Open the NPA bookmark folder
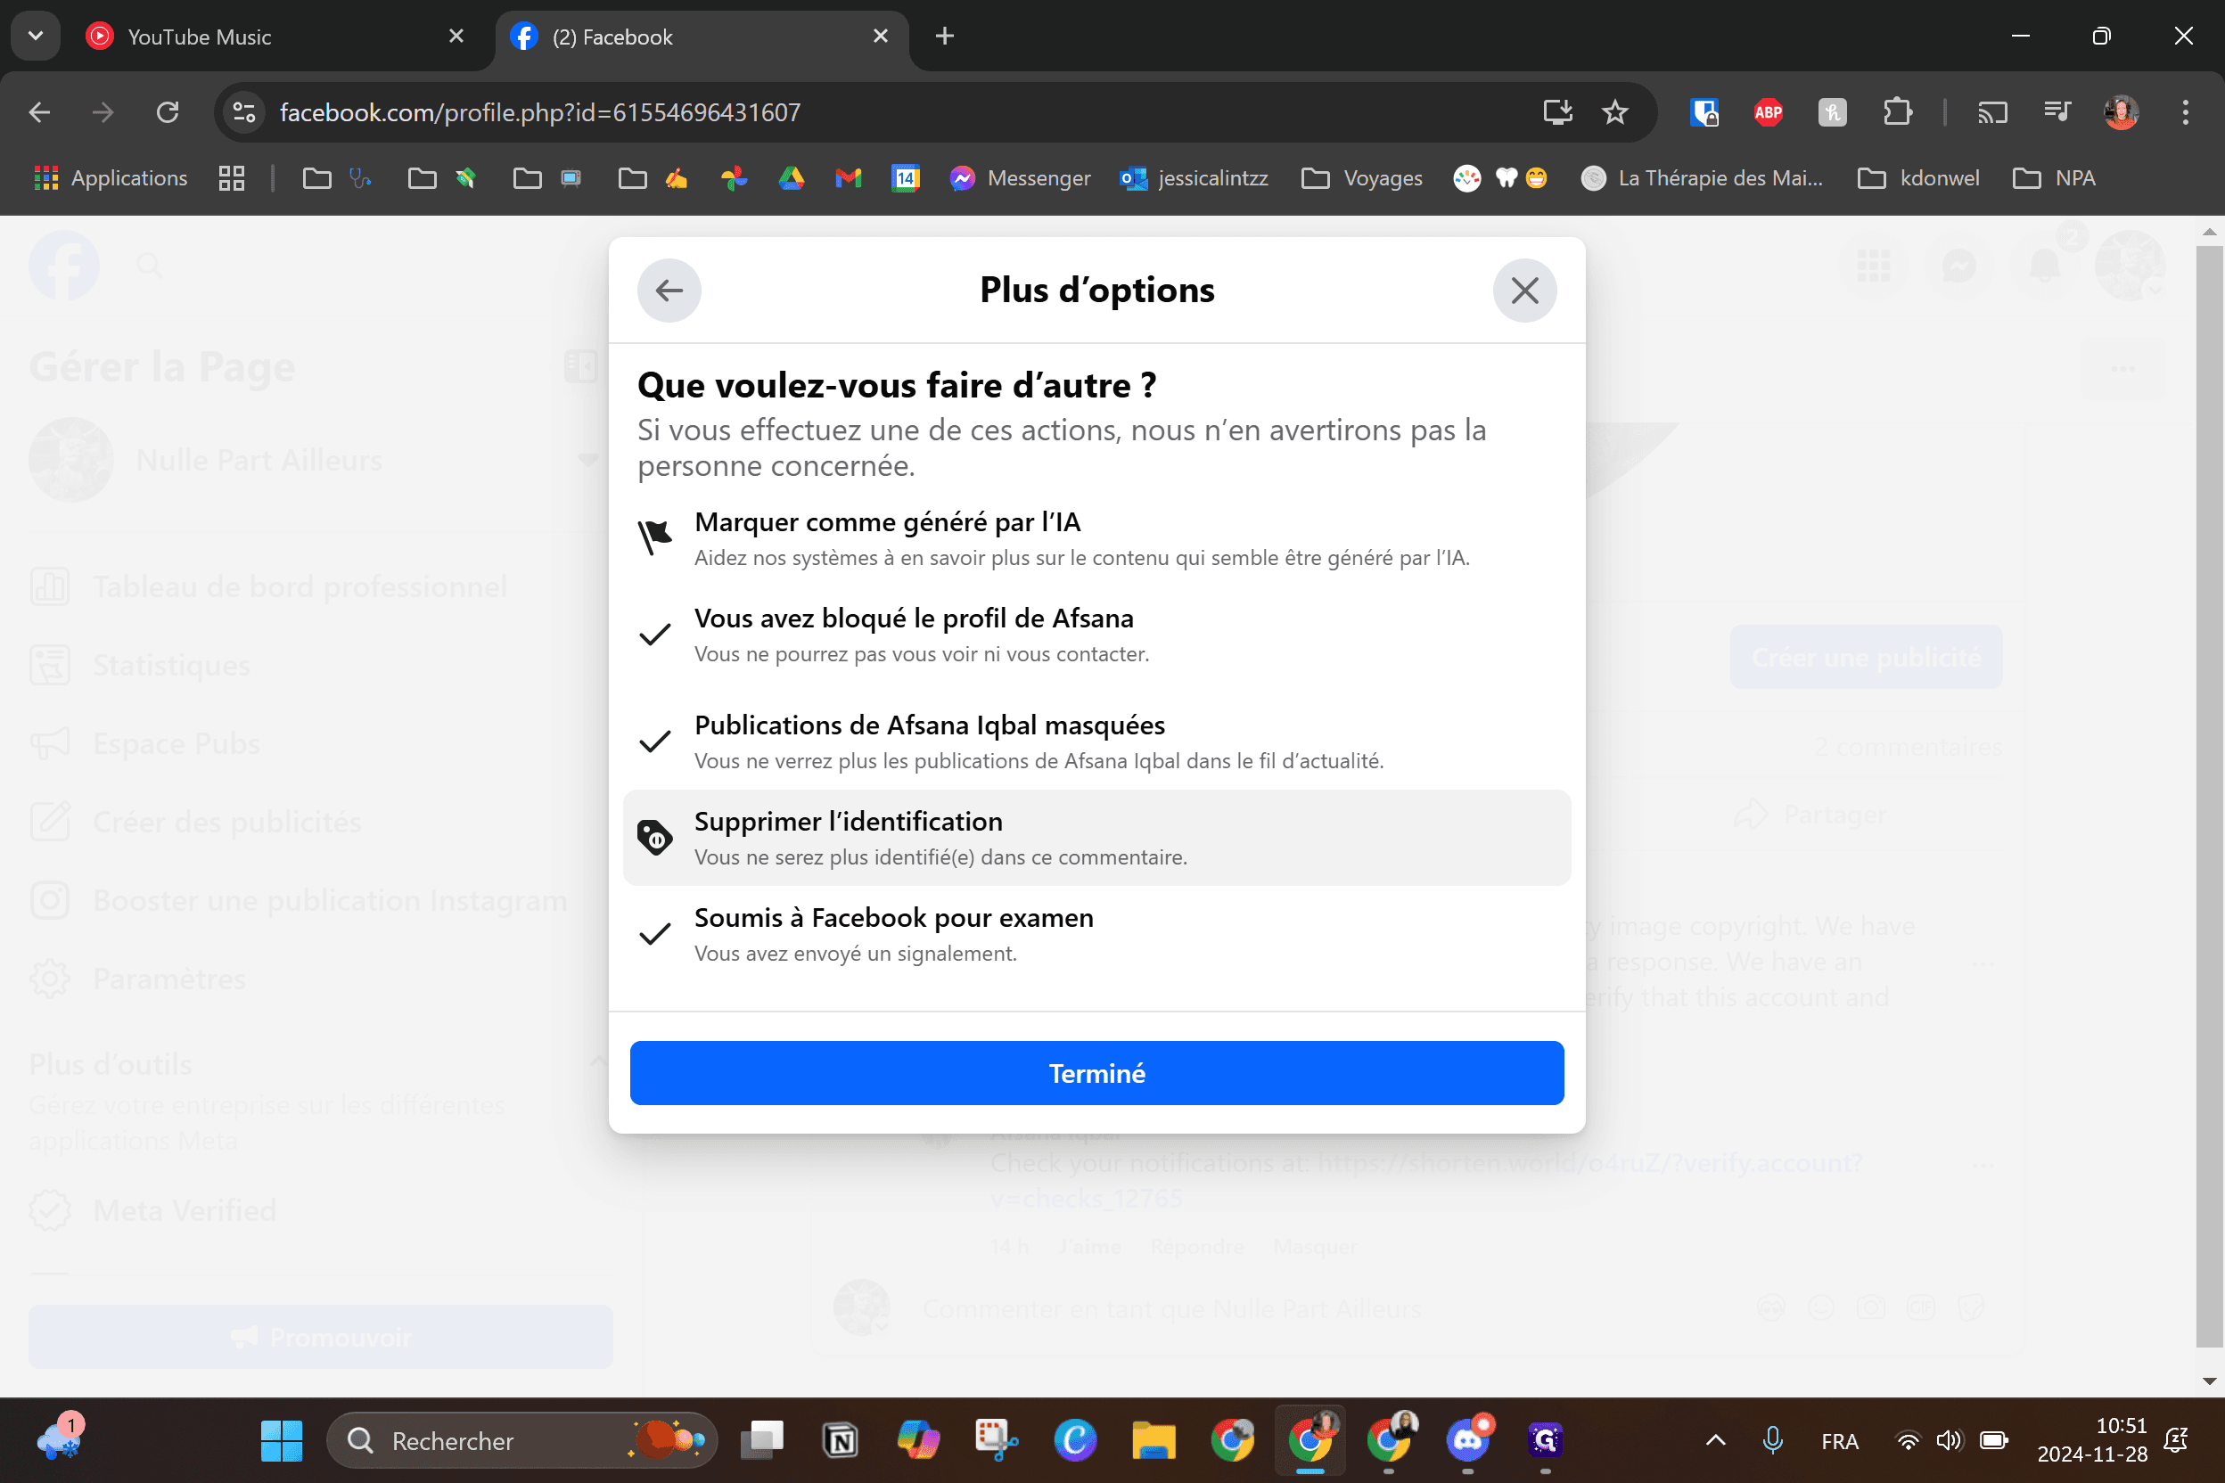 [x=2054, y=178]
